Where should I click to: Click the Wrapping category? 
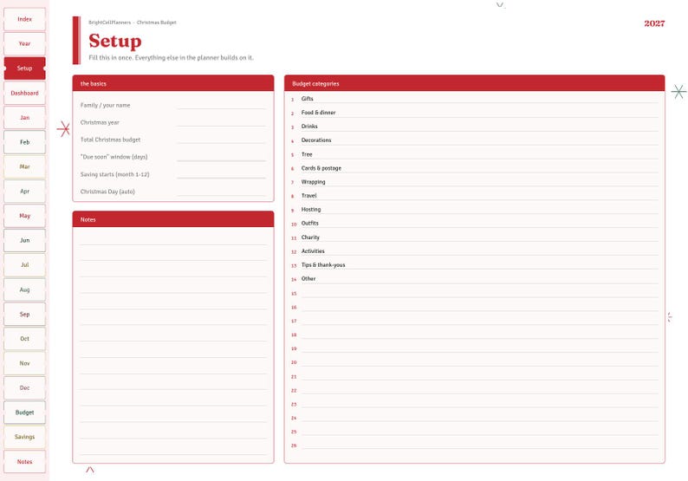pos(475,182)
